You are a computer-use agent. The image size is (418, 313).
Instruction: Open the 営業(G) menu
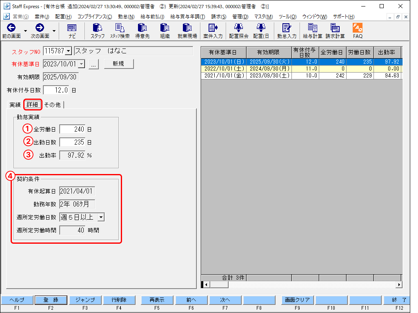(20, 16)
